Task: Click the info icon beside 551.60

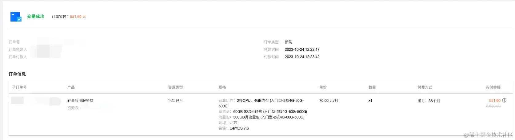Action: click(x=504, y=100)
